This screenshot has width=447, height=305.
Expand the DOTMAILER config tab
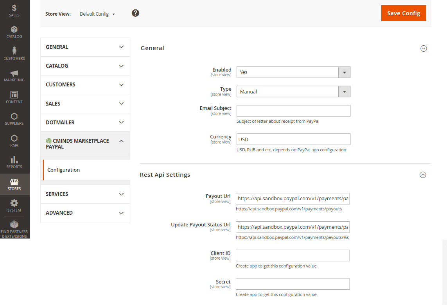[85, 122]
